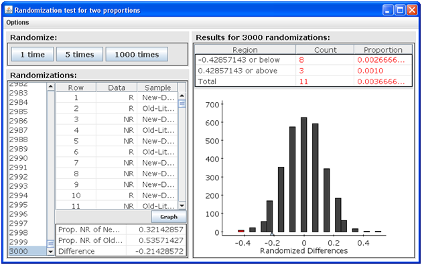
Task: Select randomization 2997 in the list
Action: click(27, 223)
